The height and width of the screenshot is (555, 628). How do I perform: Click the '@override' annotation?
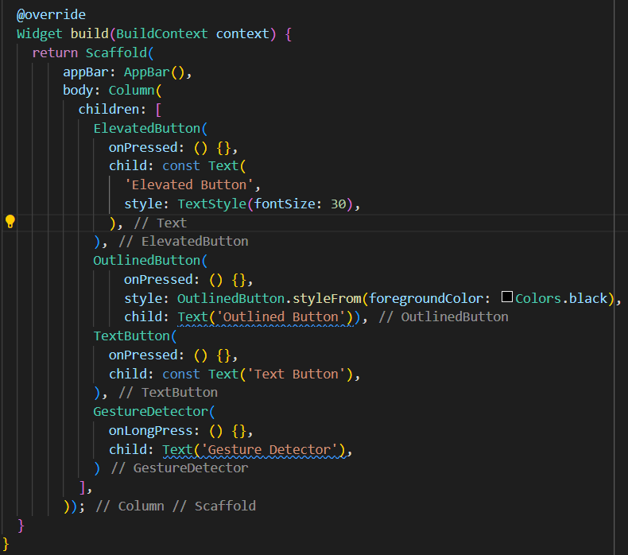tap(51, 15)
